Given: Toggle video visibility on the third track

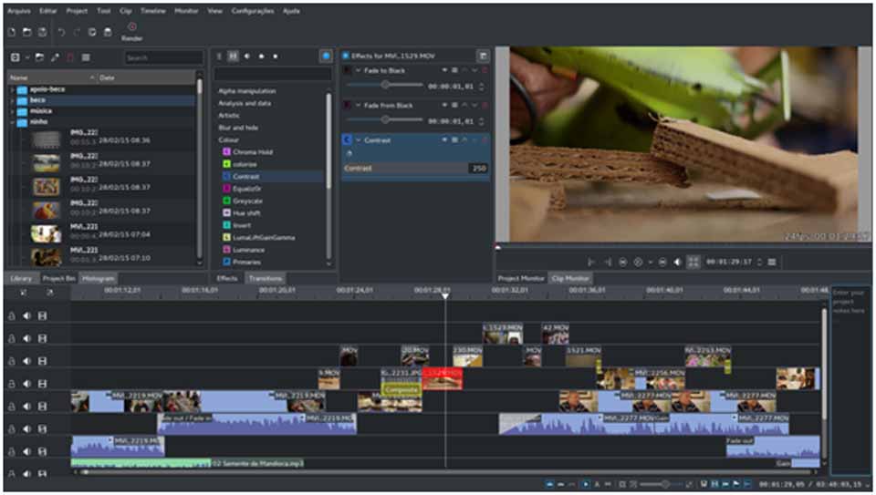Looking at the screenshot, I should (42, 361).
